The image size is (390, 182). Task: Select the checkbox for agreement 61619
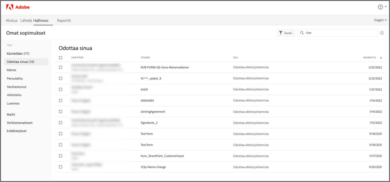pos(60,89)
